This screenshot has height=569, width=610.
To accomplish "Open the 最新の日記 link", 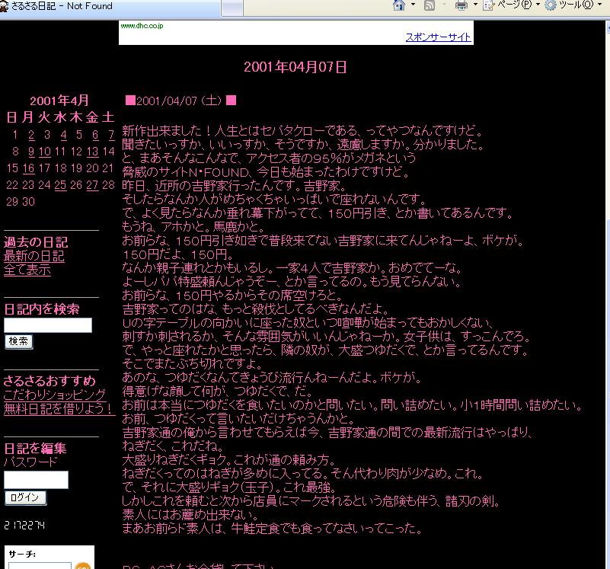I will point(34,256).
